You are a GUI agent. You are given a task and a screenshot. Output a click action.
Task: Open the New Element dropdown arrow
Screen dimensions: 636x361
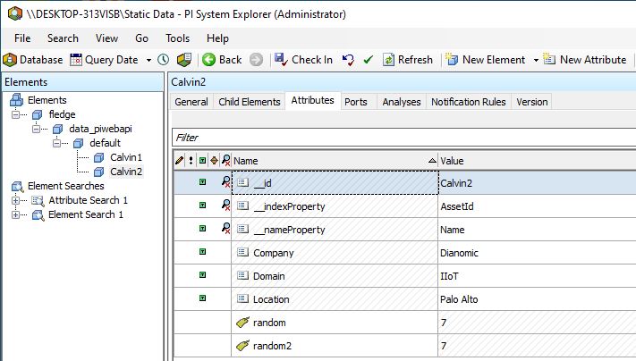click(536, 60)
